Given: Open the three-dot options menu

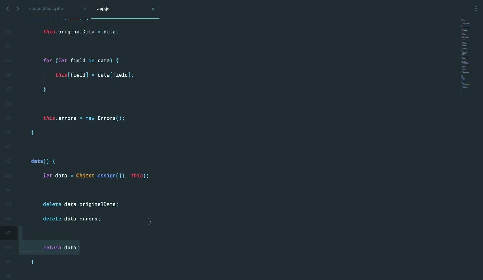Looking at the screenshot, I should pos(476,9).
